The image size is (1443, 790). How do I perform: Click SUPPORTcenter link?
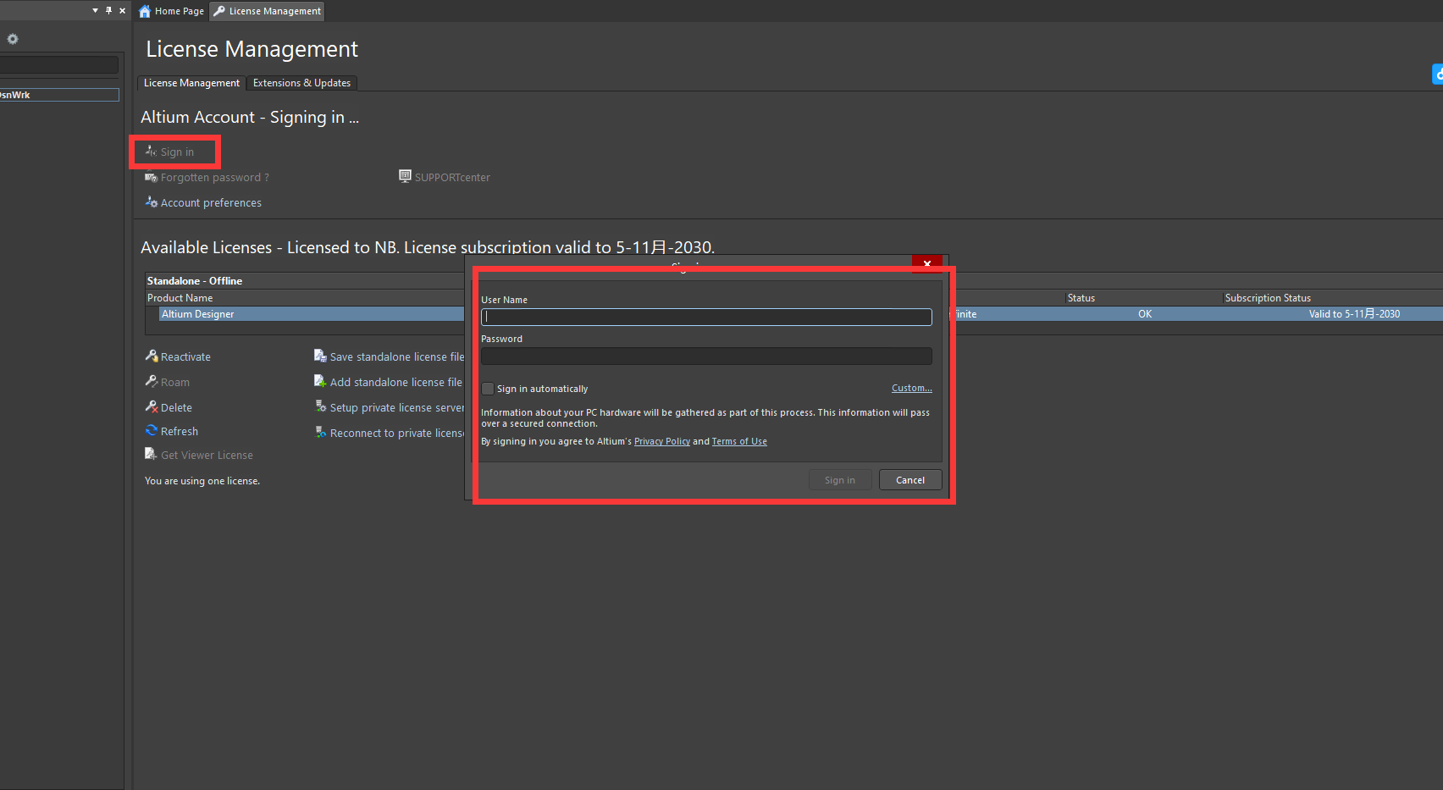tap(452, 177)
